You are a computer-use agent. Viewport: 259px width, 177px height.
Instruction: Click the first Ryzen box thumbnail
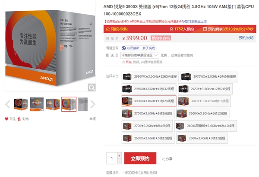21,104
